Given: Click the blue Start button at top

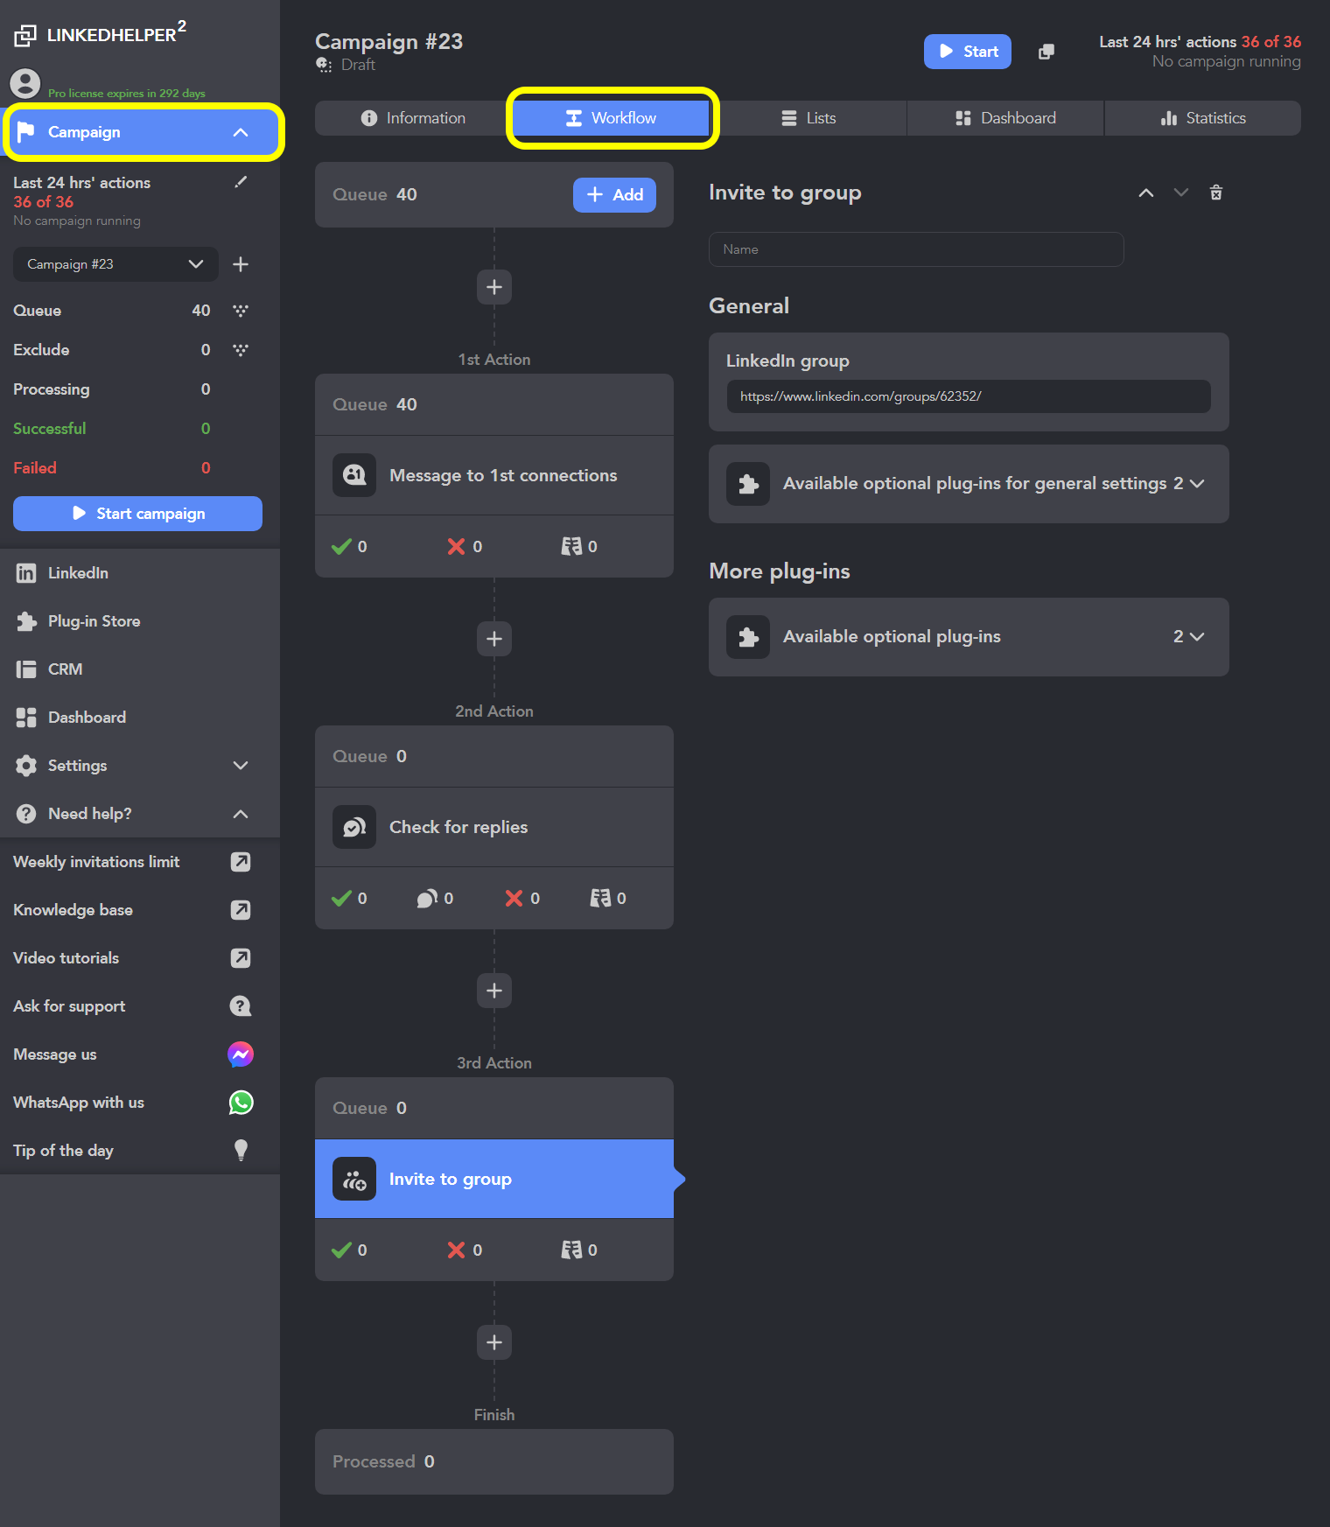Looking at the screenshot, I should click(968, 52).
